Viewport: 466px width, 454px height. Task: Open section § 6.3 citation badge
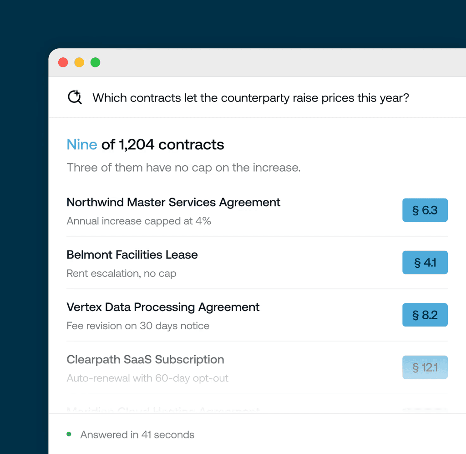tap(425, 210)
